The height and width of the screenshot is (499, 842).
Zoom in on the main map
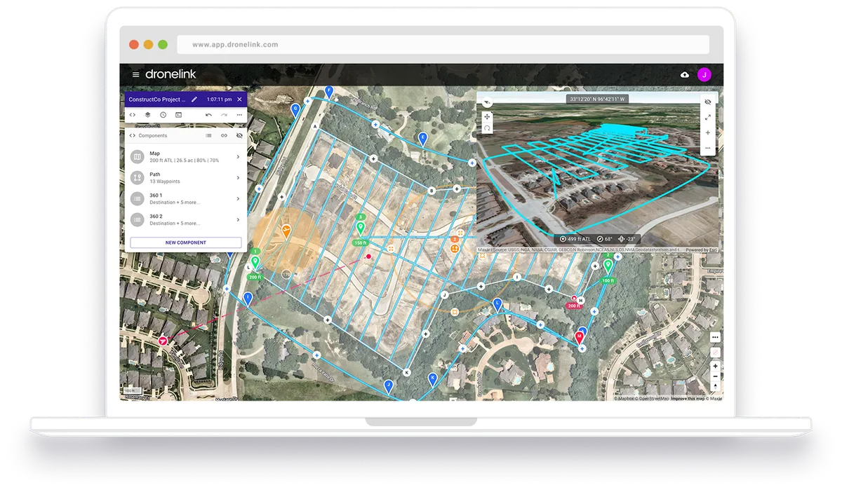click(x=715, y=367)
